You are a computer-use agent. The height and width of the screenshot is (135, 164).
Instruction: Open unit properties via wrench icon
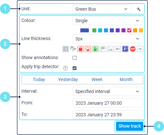tap(138, 9)
